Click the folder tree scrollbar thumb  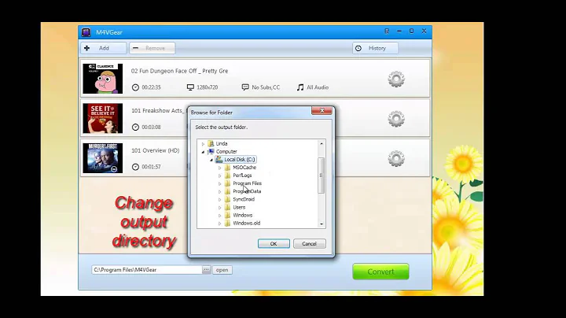[x=321, y=176]
